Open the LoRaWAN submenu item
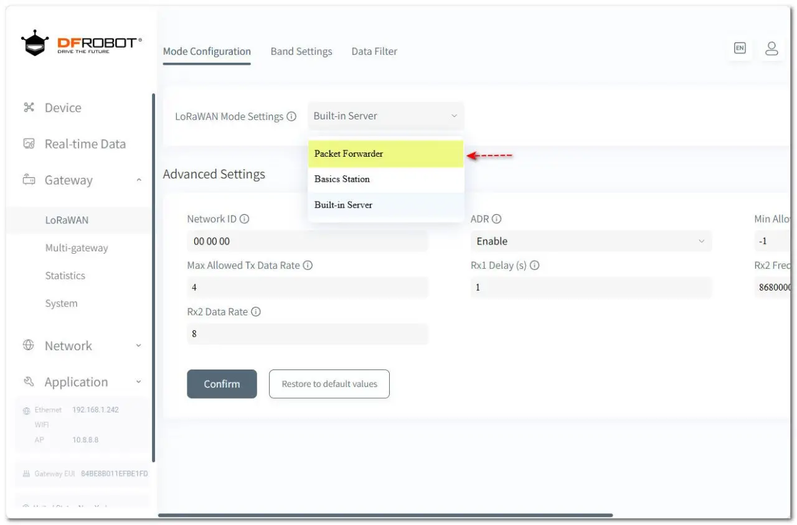 click(x=79, y=220)
